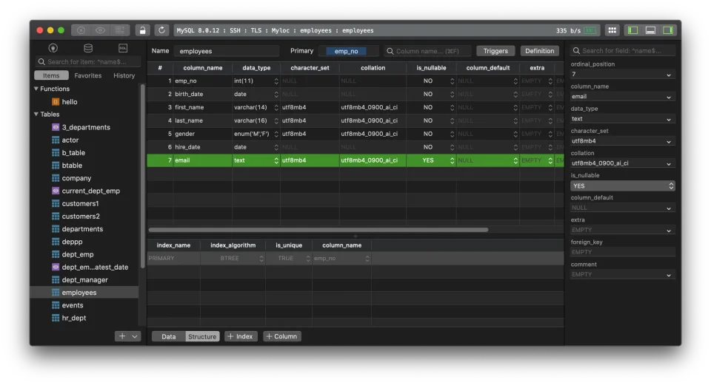Collapse the Functions tree section
The image size is (711, 385).
[36, 89]
